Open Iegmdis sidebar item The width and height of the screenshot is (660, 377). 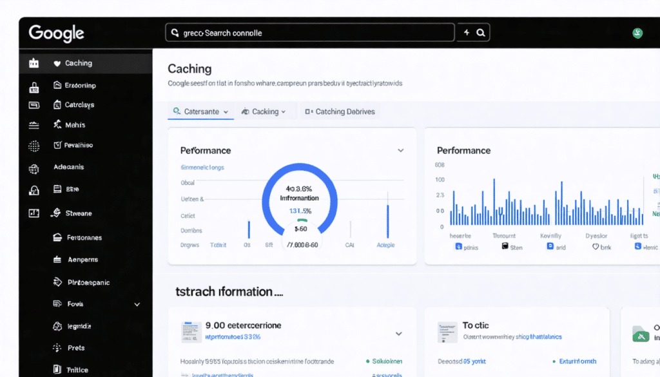tap(79, 326)
